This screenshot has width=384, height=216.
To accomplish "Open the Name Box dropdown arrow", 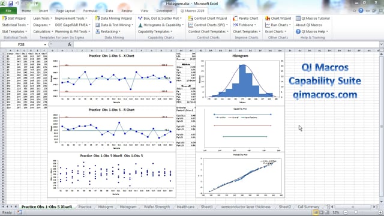I will tap(45, 44).
